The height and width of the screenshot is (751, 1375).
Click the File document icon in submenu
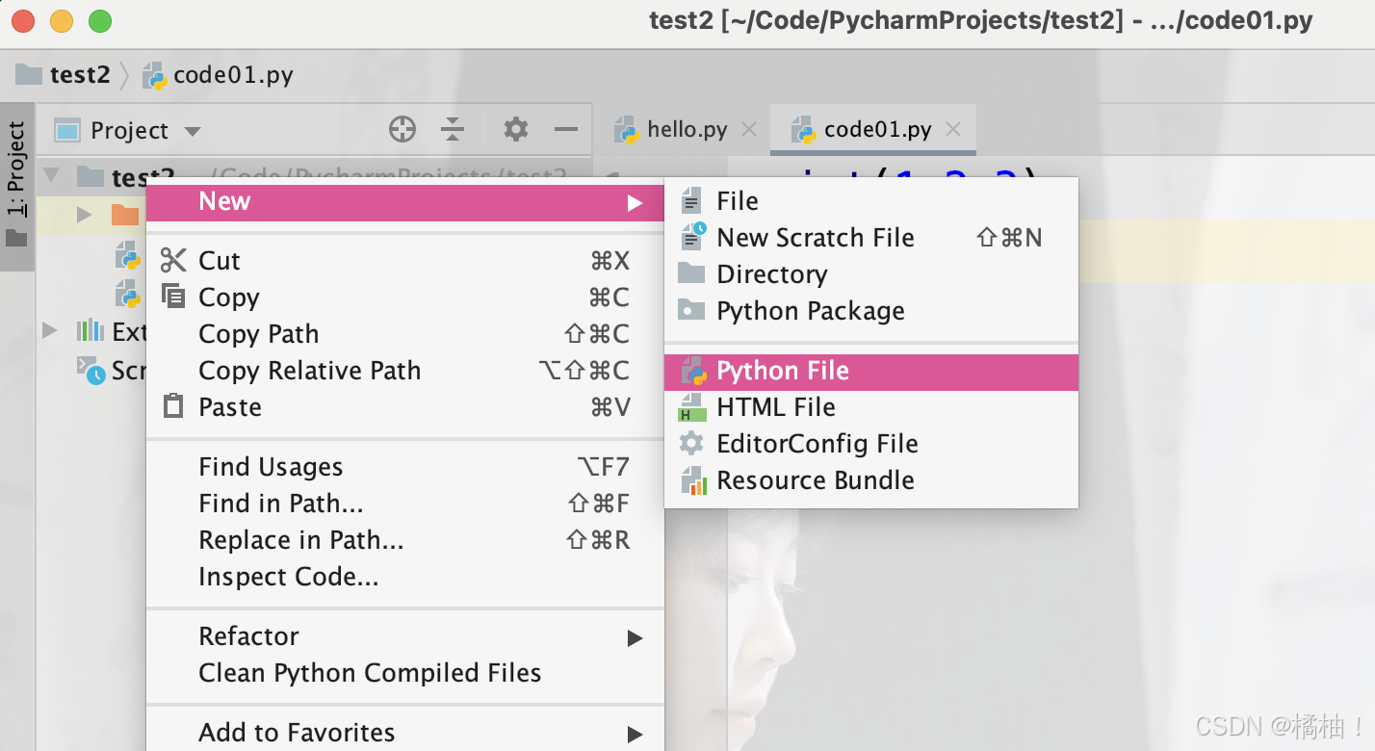click(691, 201)
